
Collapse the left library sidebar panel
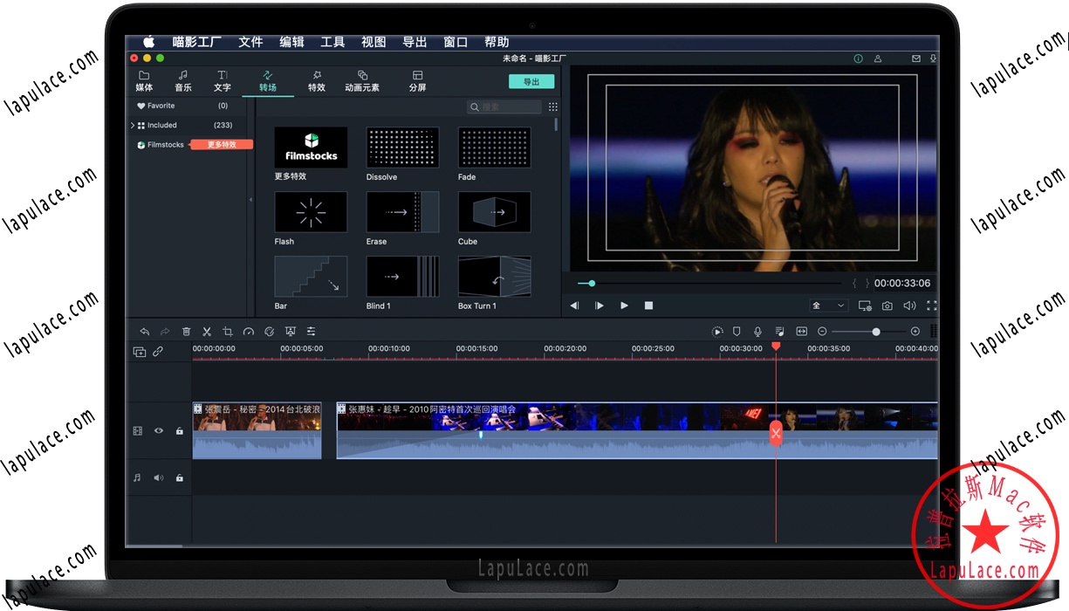250,200
